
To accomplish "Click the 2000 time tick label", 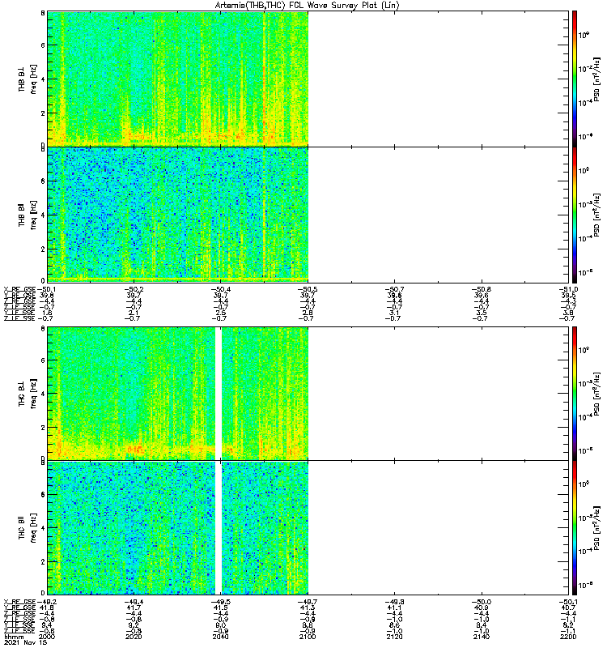I will 47,637.
